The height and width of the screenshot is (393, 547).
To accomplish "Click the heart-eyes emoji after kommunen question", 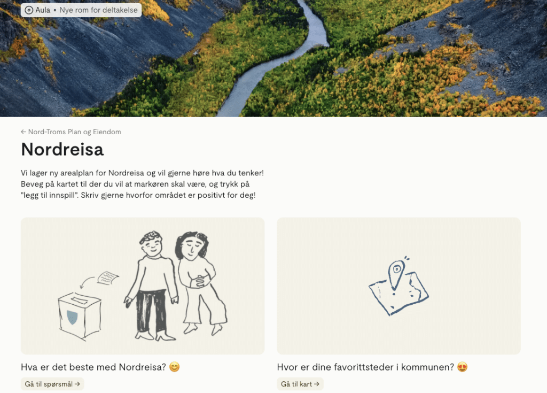I will tap(463, 367).
